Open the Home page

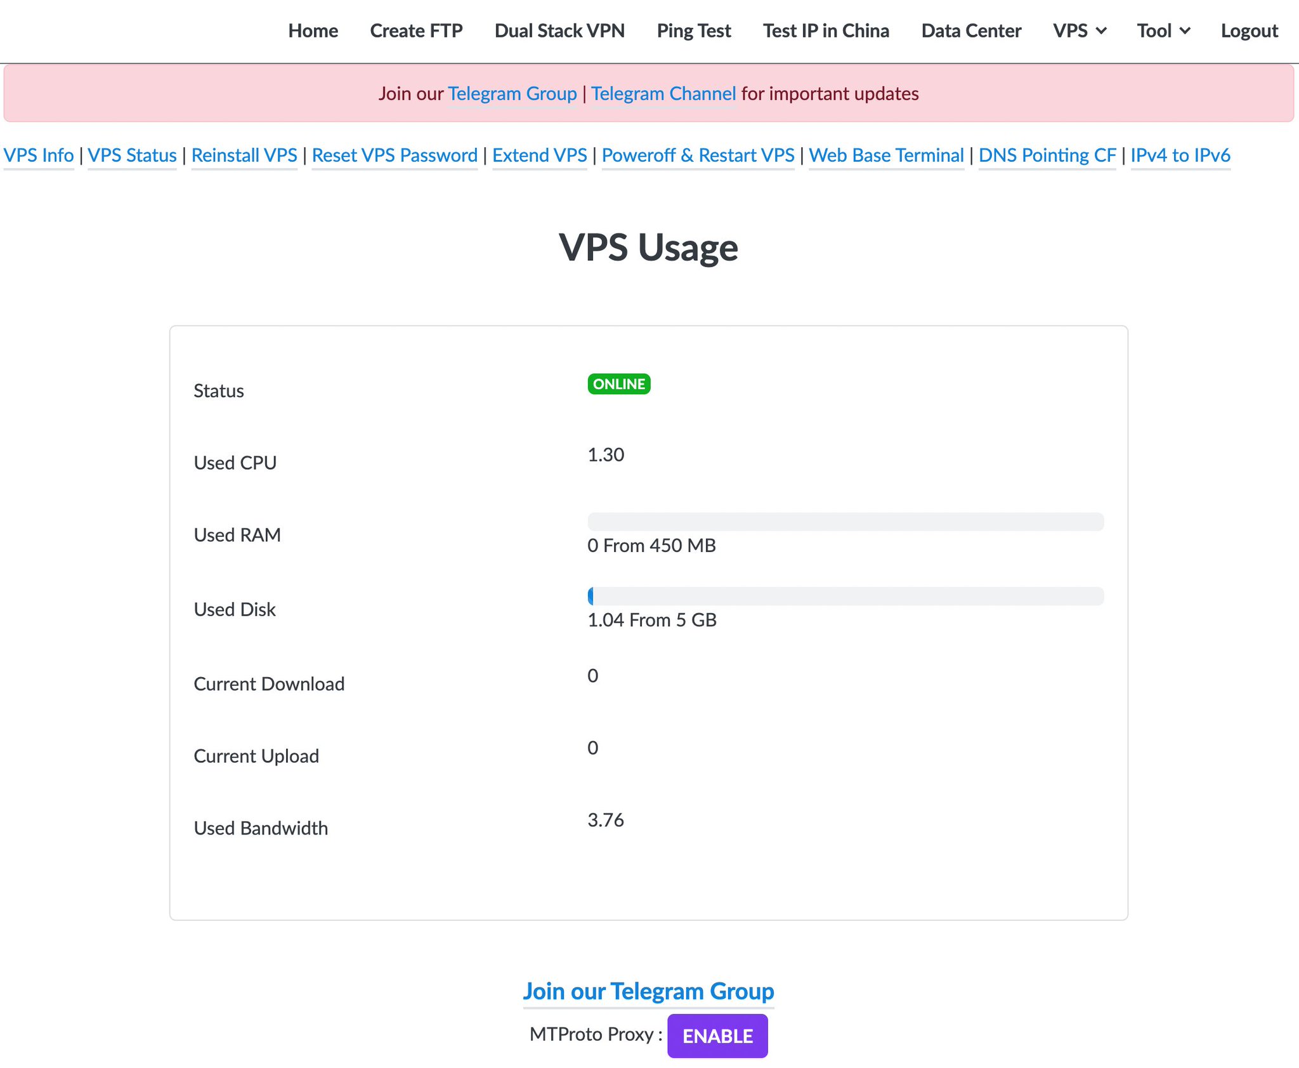tap(313, 30)
